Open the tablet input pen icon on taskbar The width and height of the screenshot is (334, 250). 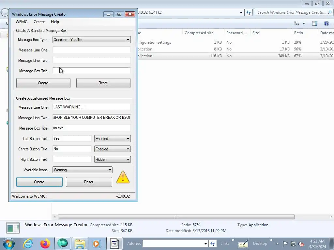(243, 243)
